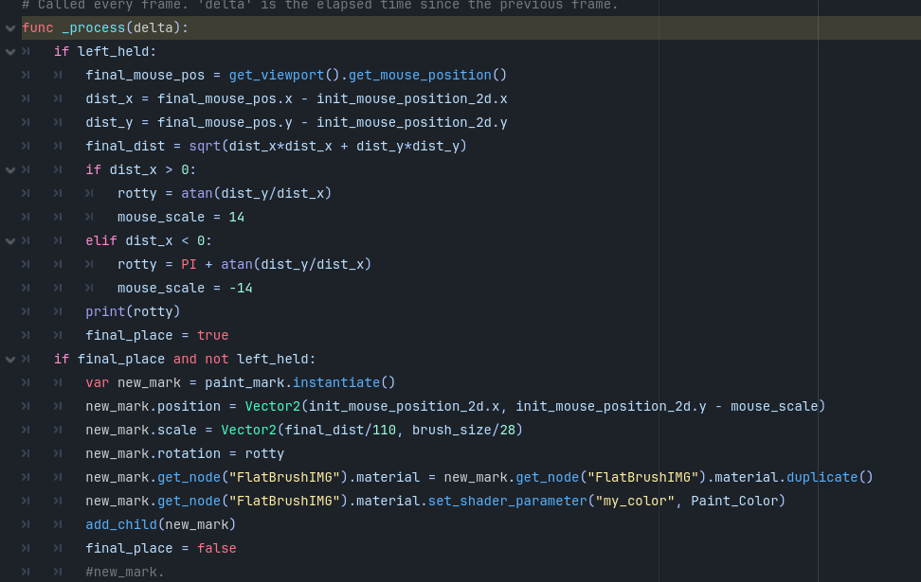This screenshot has height=582, width=921.
Task: Collapse the func _process code fold arrow
Action: [10, 28]
